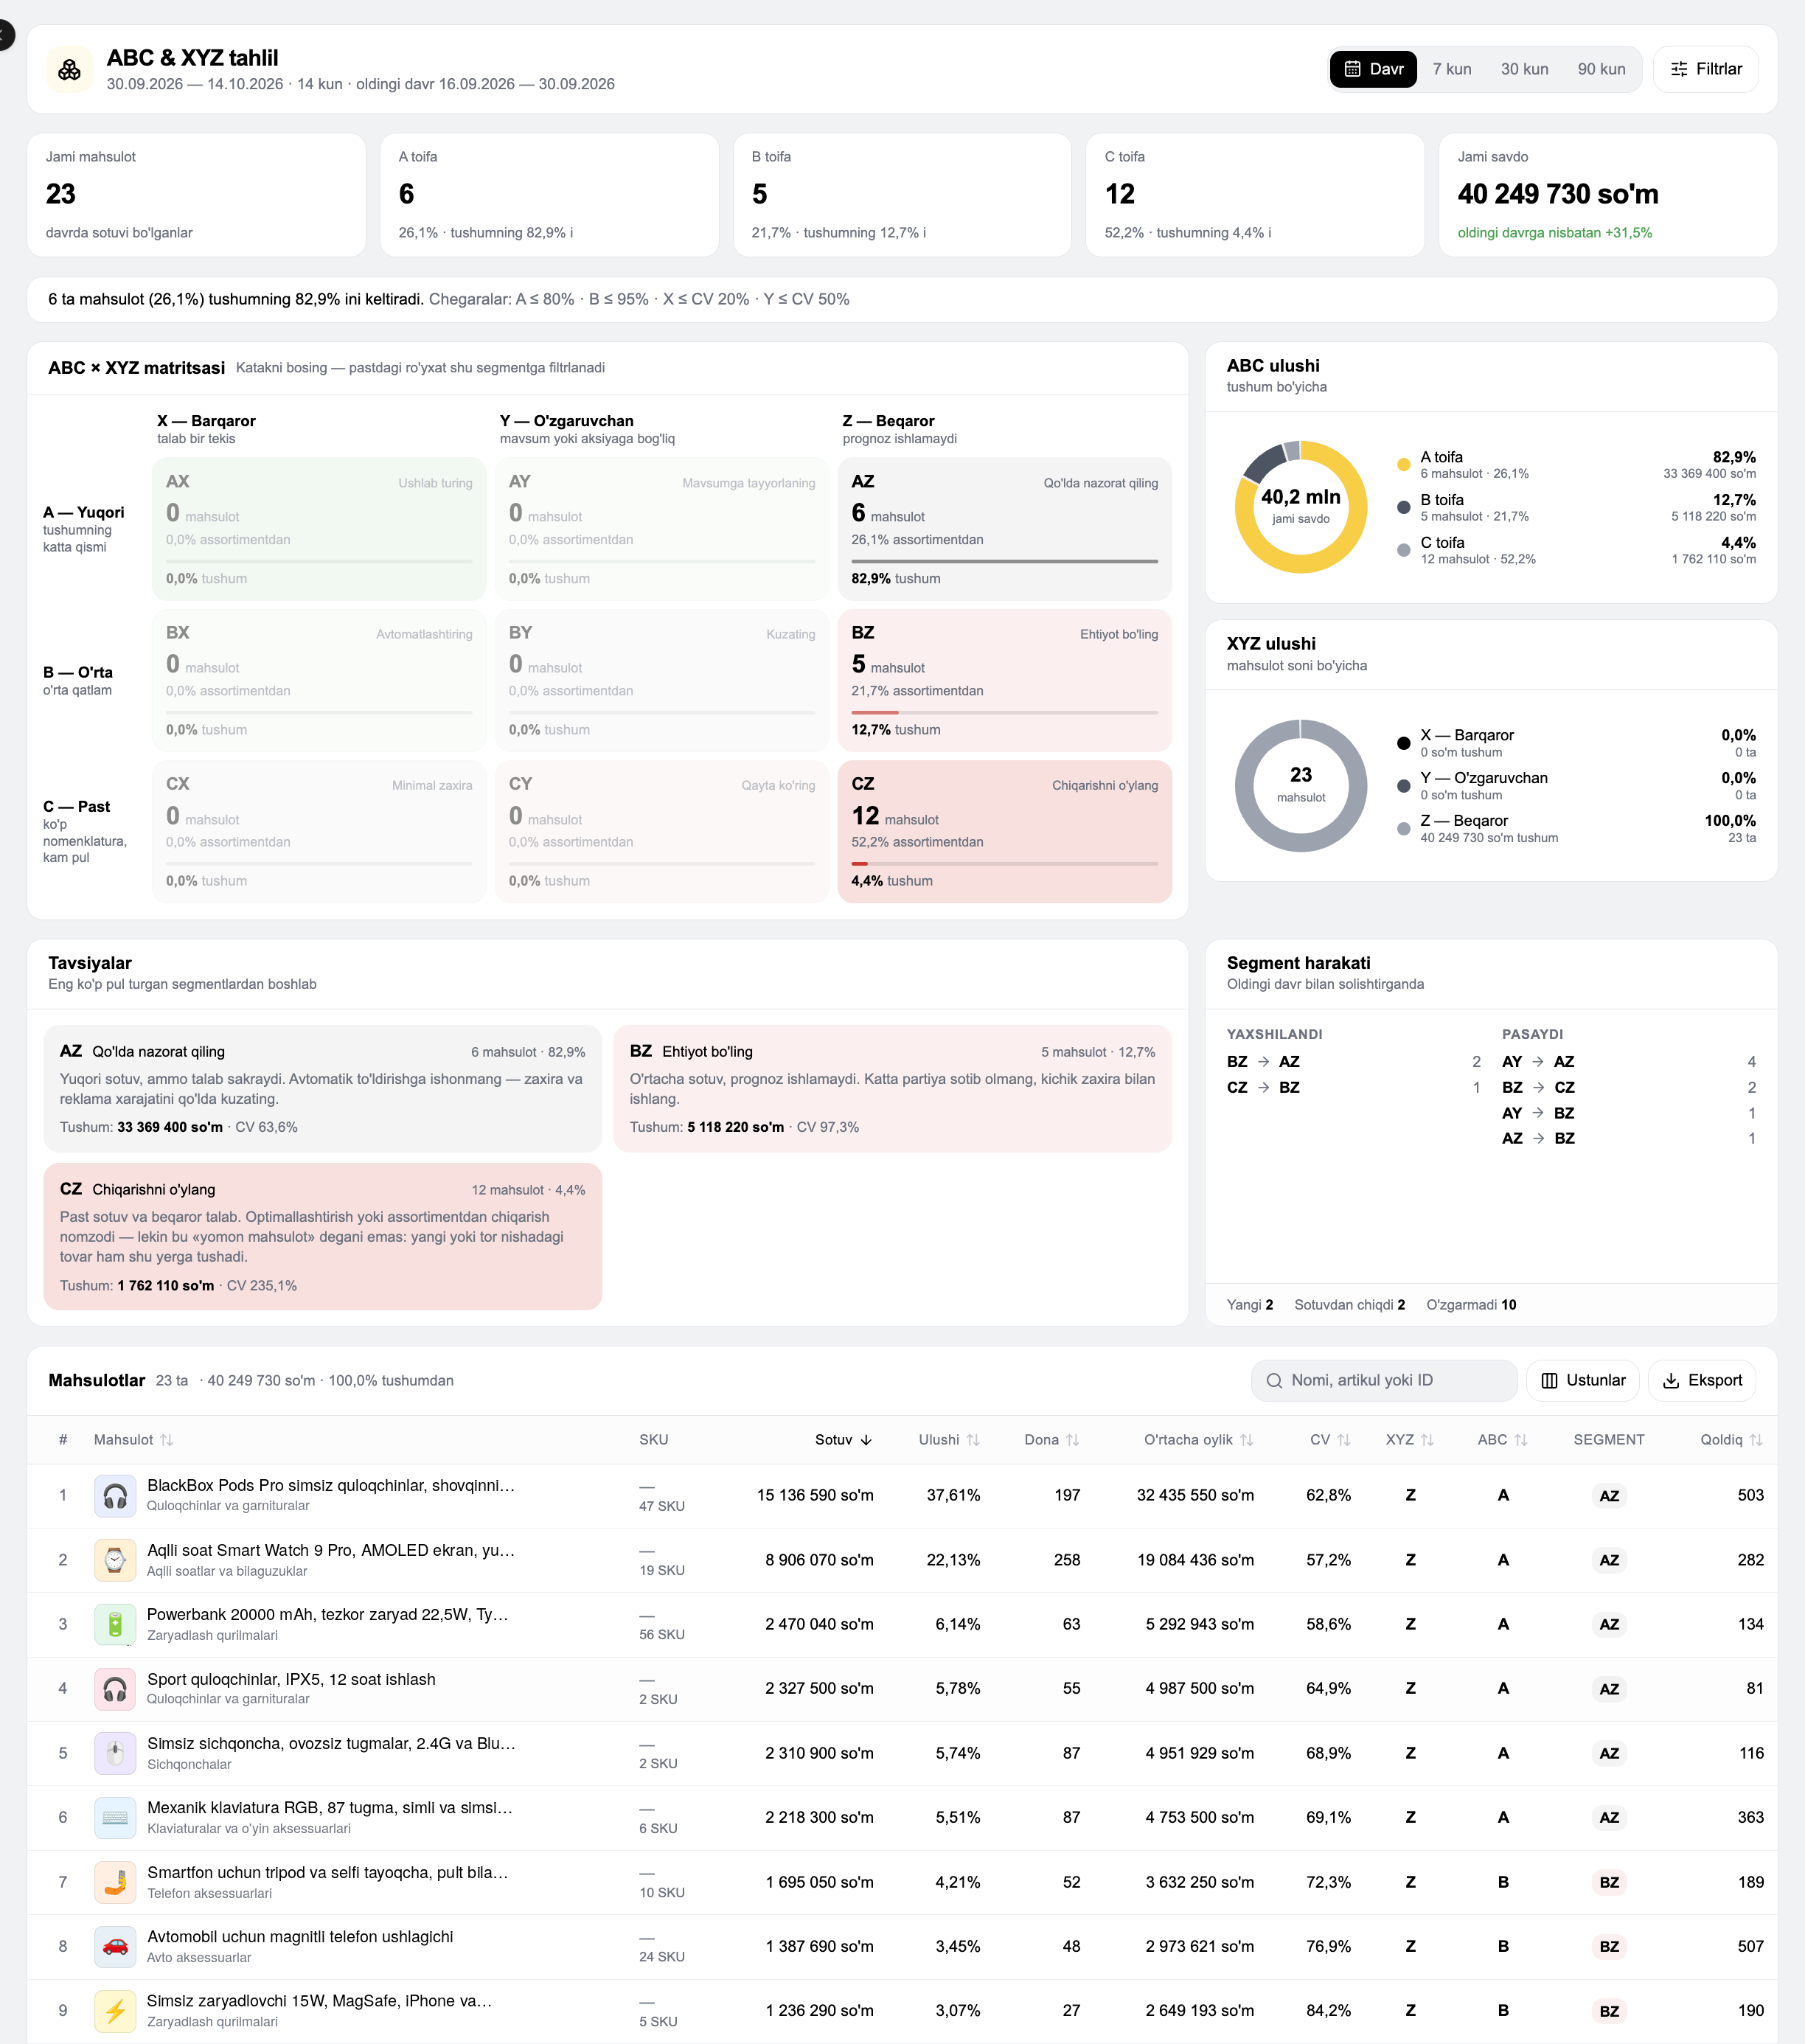Click the Smart Watch 9 Pro product thumbnail
This screenshot has width=1805, height=2044.
point(115,1560)
